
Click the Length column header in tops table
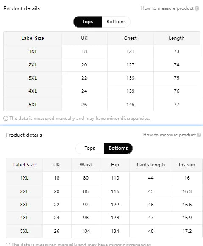pyautogui.click(x=177, y=38)
